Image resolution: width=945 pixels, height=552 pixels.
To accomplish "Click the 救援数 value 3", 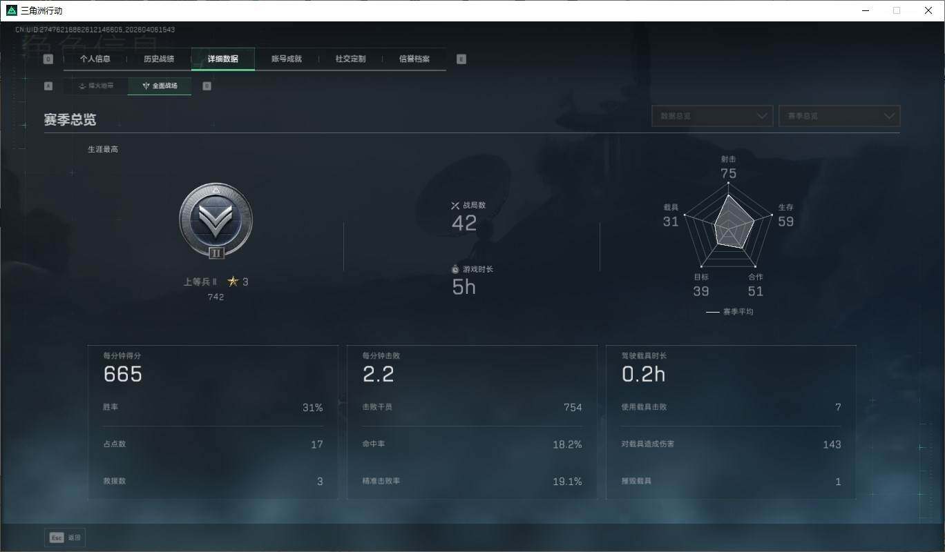I will coord(320,482).
